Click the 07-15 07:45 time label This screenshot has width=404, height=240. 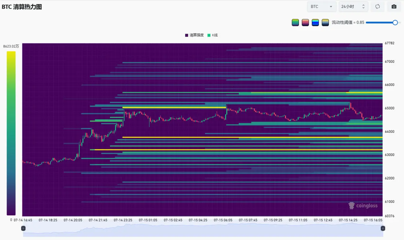[248, 220]
